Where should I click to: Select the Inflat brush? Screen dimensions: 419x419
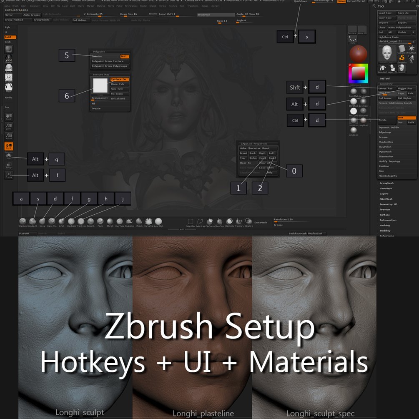point(61,221)
